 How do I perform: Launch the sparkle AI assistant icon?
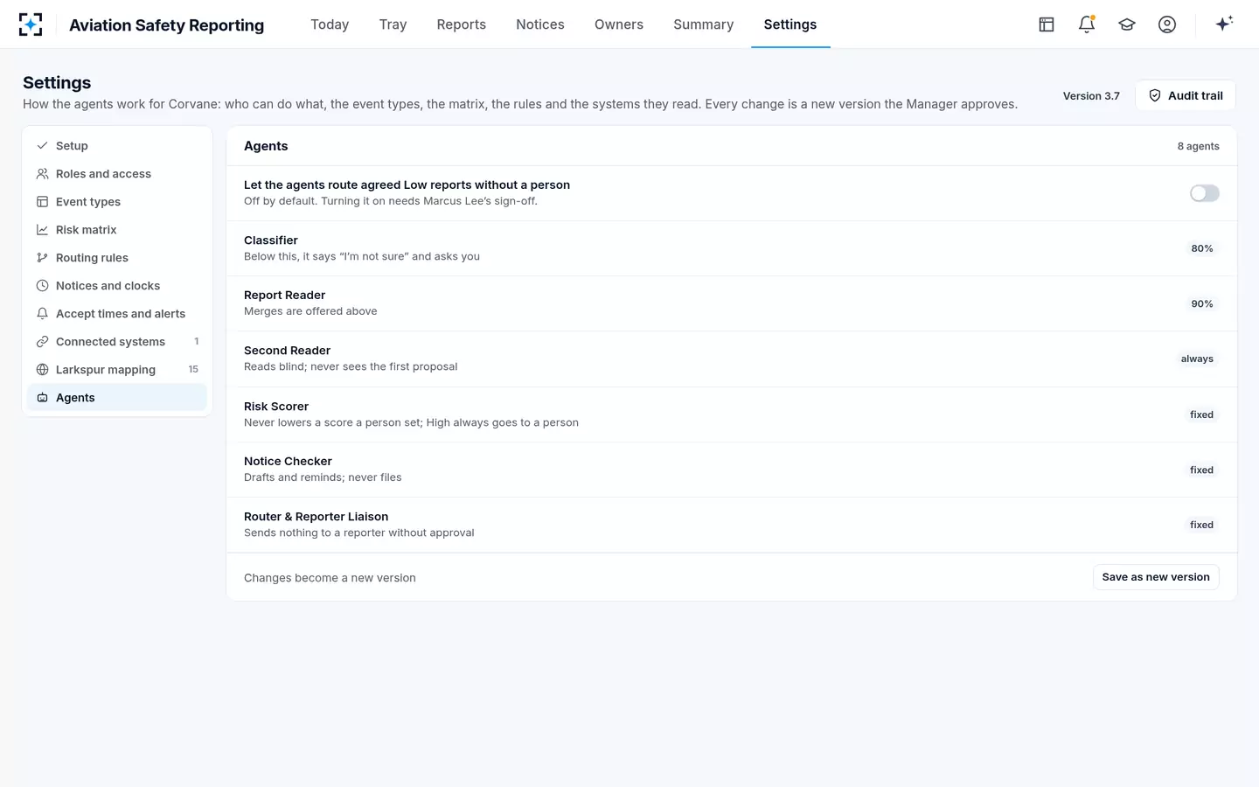tap(1224, 24)
